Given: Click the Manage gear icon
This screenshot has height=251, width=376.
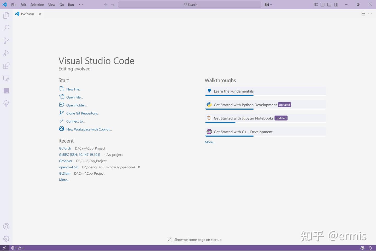Looking at the screenshot, I should tap(6, 239).
